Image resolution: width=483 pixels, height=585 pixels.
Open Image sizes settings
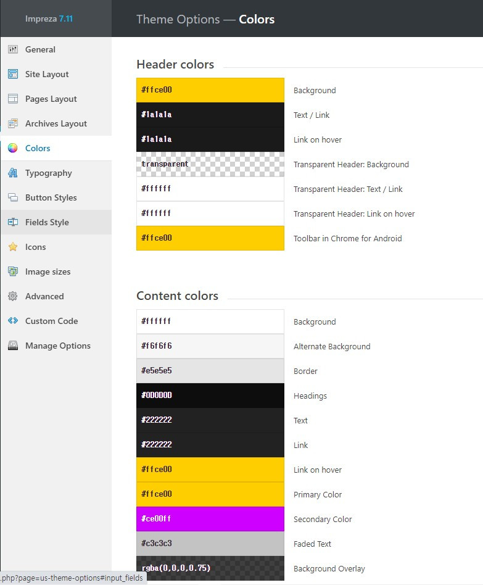click(56, 272)
